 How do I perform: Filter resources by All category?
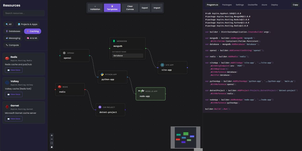coord(9,24)
